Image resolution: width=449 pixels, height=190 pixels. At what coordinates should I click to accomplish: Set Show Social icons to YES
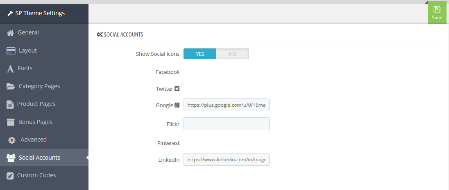click(x=200, y=54)
